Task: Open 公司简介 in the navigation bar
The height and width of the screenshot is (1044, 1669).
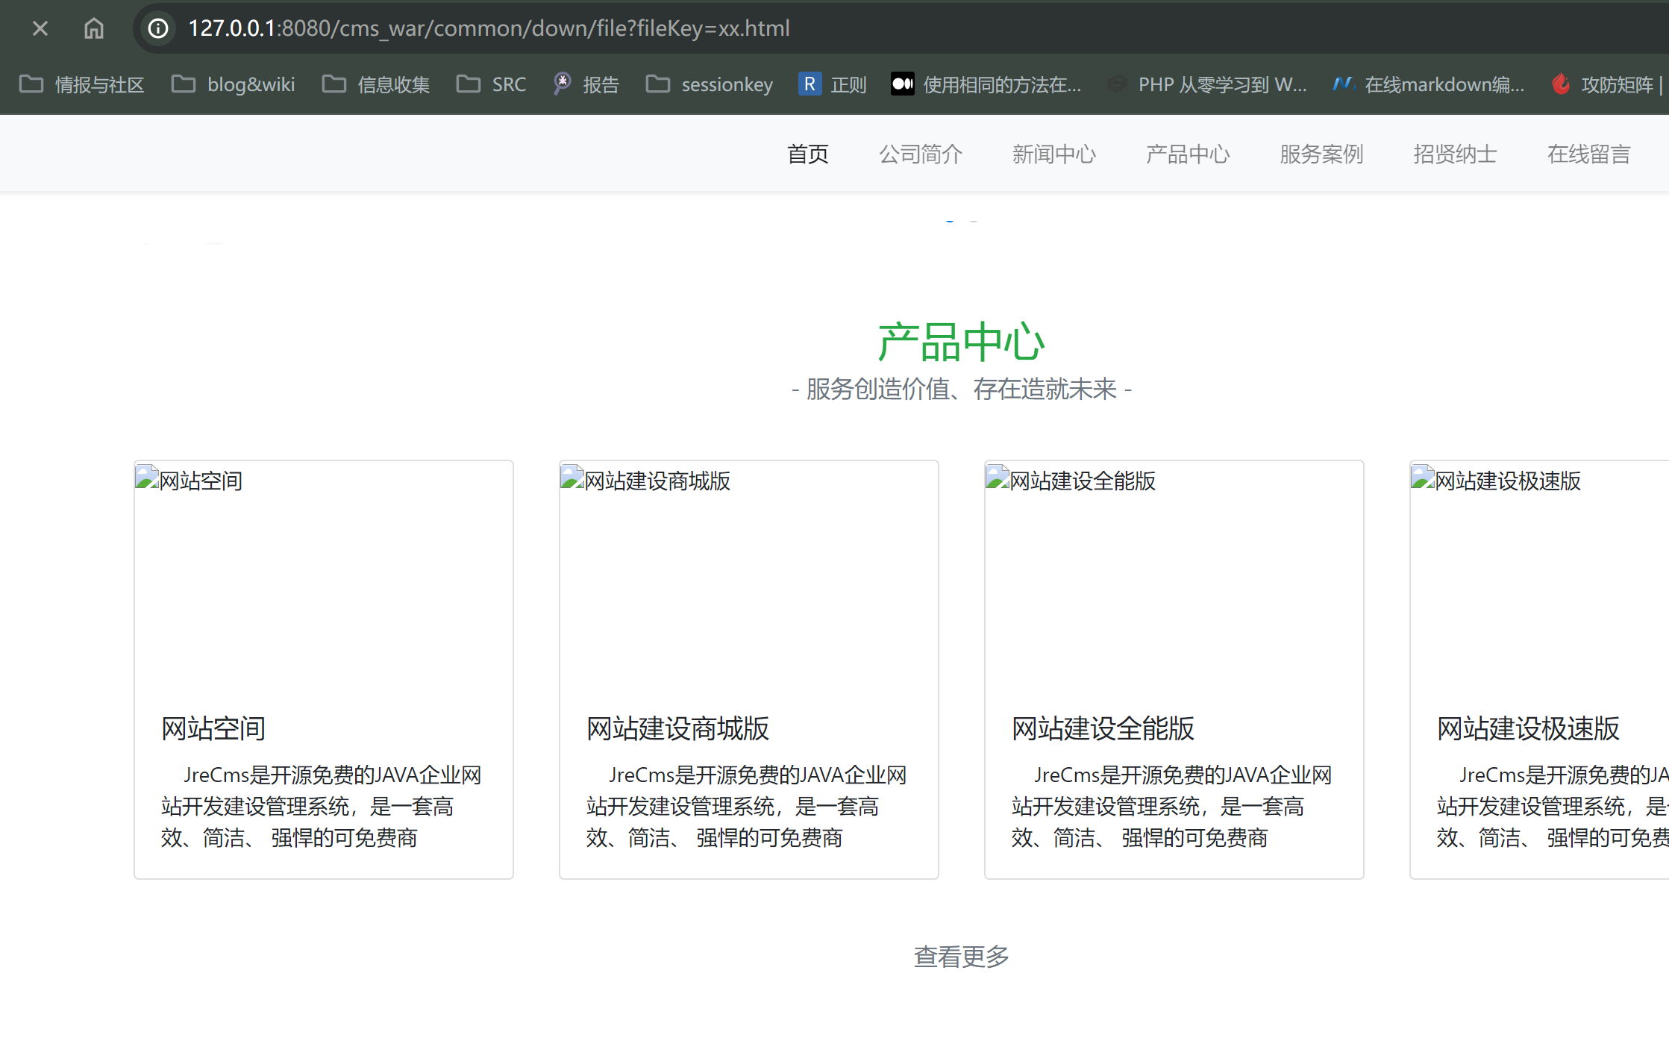Action: point(921,154)
